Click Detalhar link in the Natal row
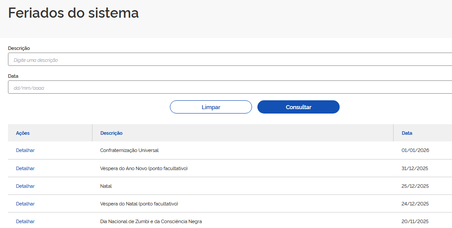452x228 pixels. [25, 186]
